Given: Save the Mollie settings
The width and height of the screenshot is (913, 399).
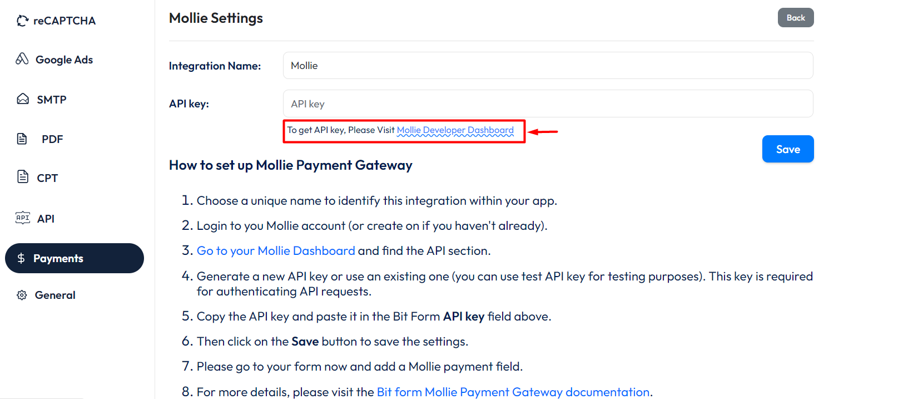Looking at the screenshot, I should [787, 149].
